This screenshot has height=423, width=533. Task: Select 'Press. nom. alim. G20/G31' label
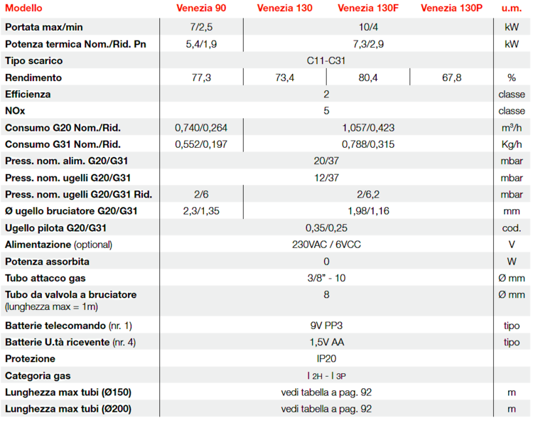click(67, 161)
